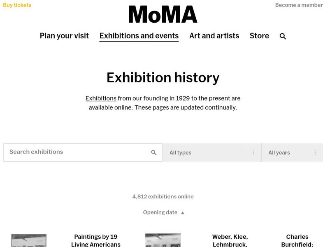Viewport: 323px width, 247px height.
Task: Click the Become a member link
Action: (299, 5)
